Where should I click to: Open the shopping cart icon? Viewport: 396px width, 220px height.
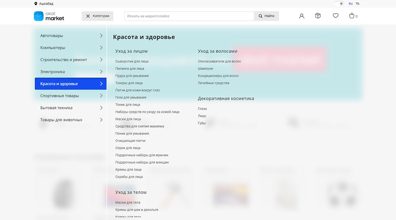352,16
